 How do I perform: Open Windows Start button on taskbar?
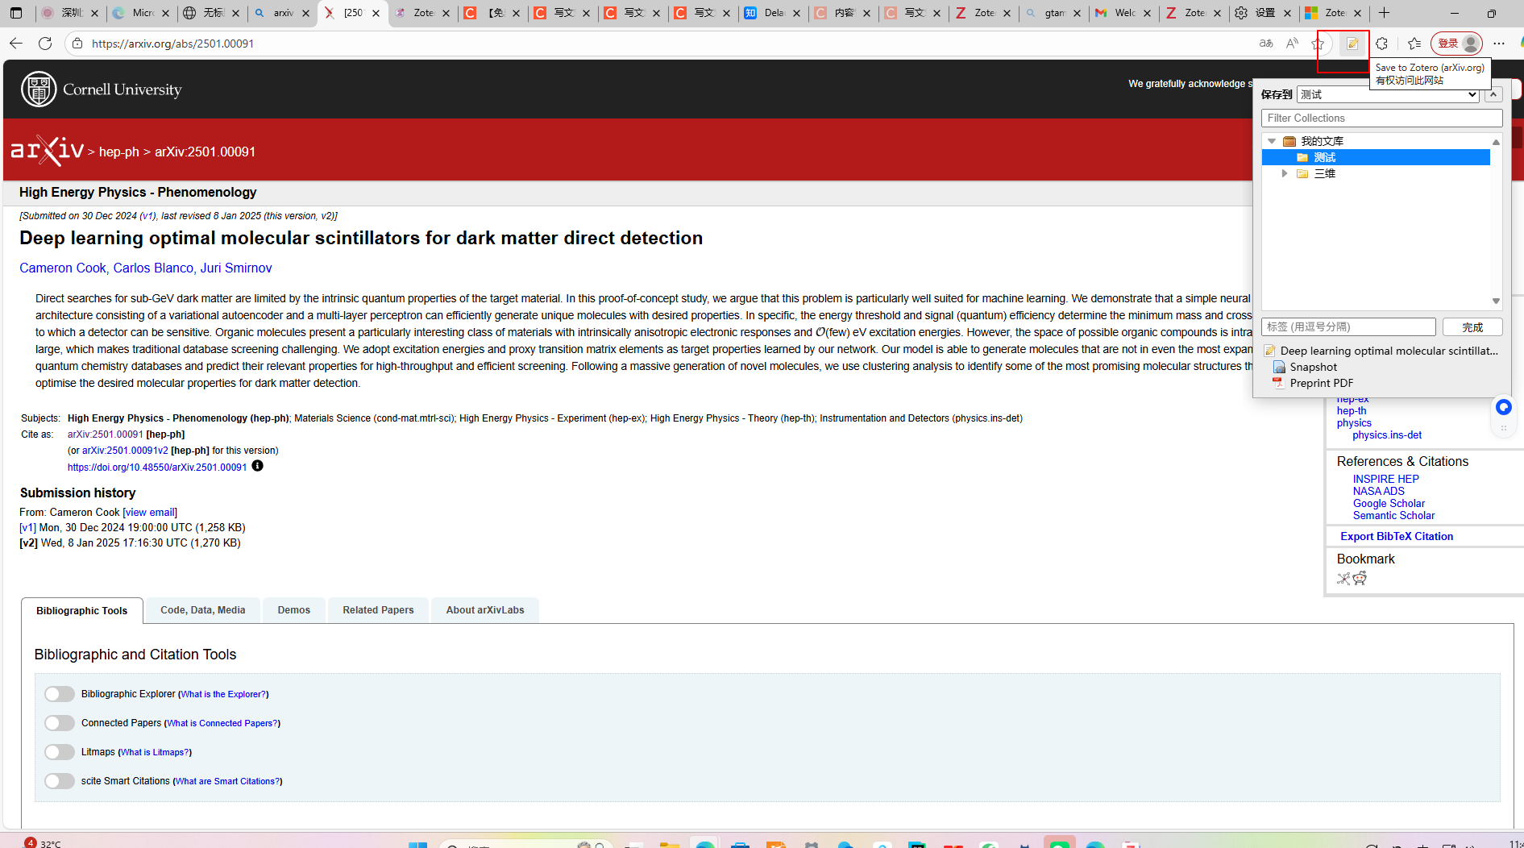(417, 844)
